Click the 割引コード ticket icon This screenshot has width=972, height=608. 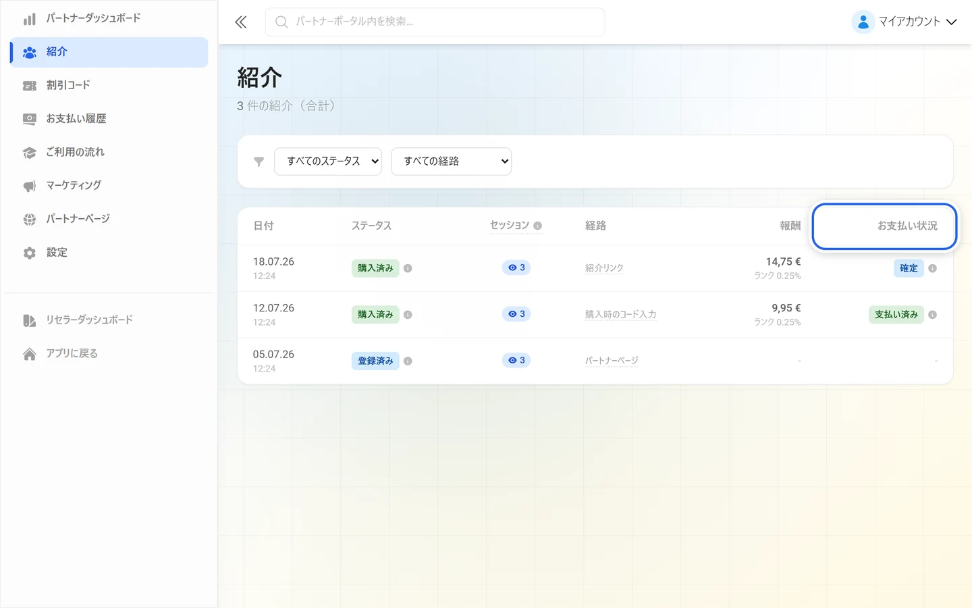(x=30, y=86)
